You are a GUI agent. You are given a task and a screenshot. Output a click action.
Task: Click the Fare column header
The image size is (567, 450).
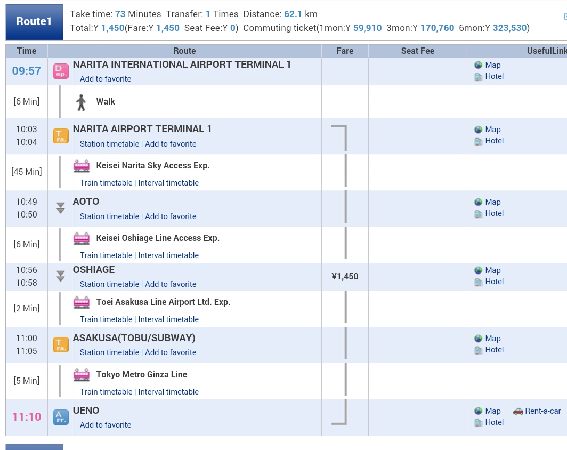[x=345, y=51]
